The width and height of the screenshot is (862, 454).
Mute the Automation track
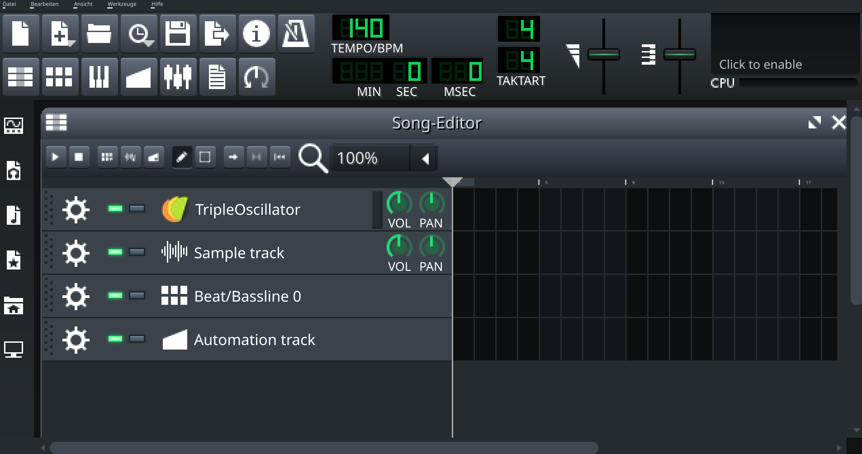pyautogui.click(x=115, y=339)
